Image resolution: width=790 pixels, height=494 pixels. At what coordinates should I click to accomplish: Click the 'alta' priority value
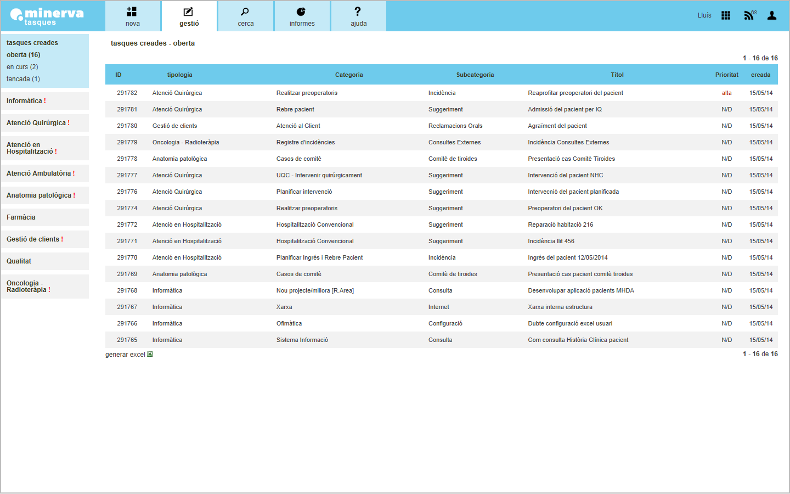727,93
